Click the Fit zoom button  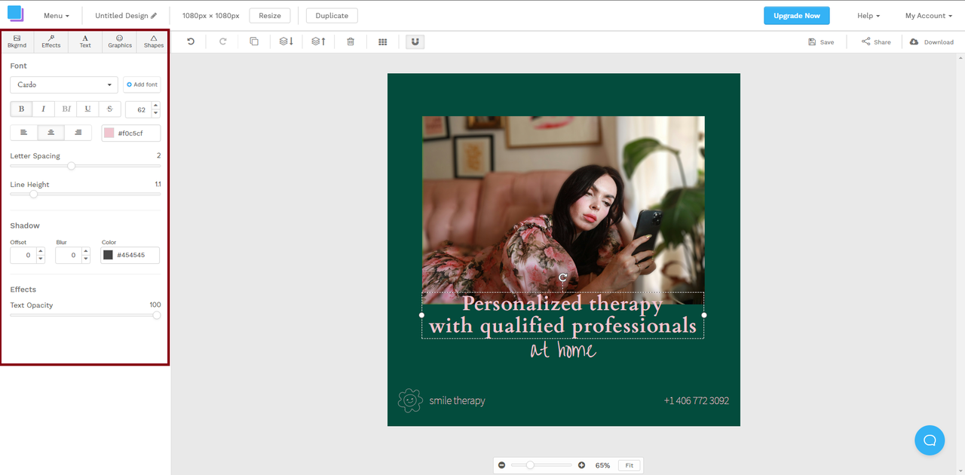pos(630,465)
